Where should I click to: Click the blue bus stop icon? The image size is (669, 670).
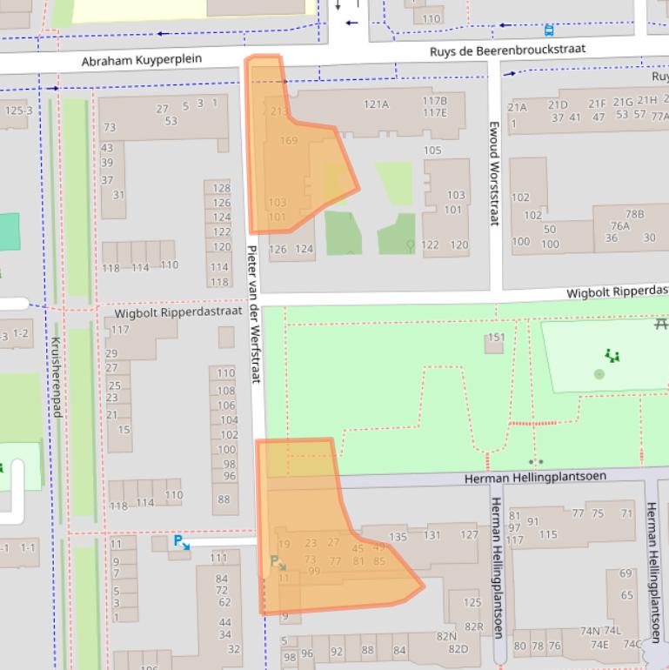(549, 30)
